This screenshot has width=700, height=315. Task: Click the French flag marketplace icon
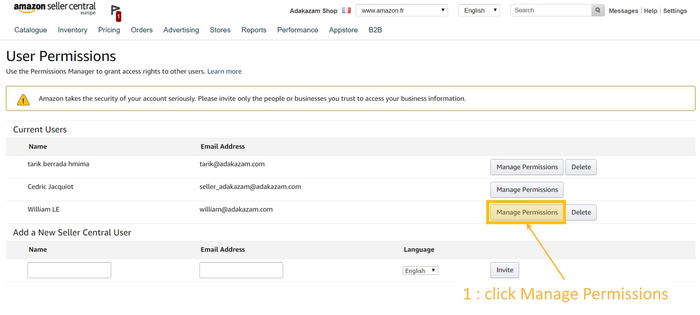point(346,10)
